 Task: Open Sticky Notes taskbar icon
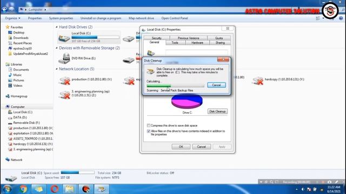38,189
